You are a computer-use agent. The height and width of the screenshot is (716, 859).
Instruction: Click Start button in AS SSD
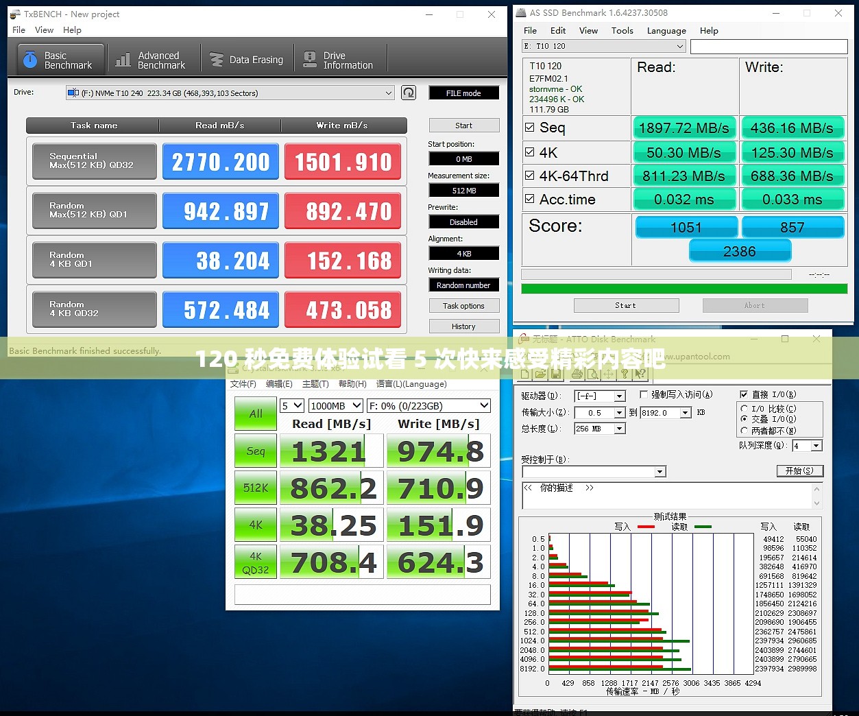point(626,305)
